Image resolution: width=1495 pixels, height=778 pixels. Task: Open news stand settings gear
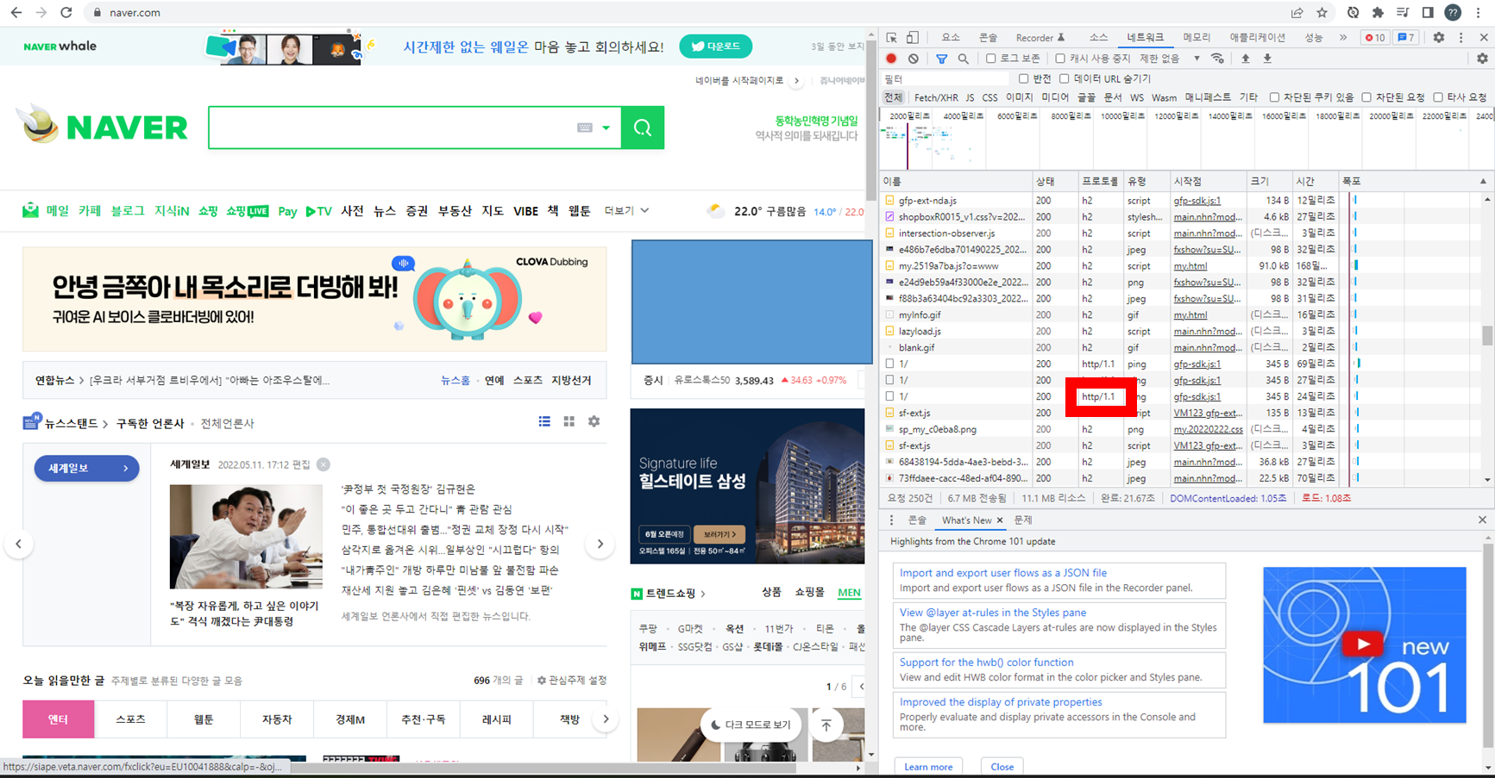(x=594, y=421)
